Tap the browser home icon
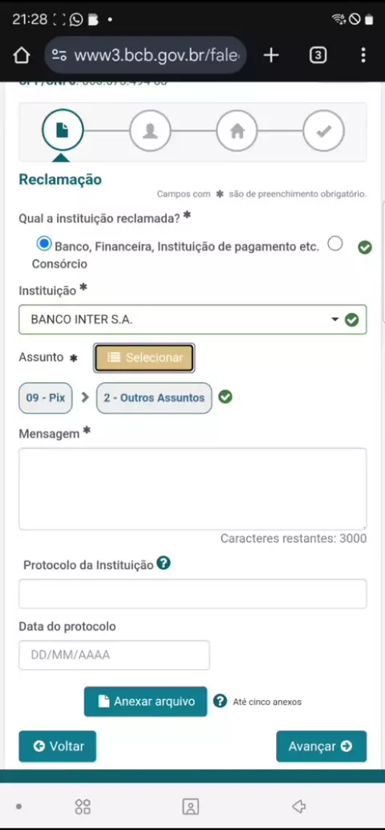 [x=21, y=55]
